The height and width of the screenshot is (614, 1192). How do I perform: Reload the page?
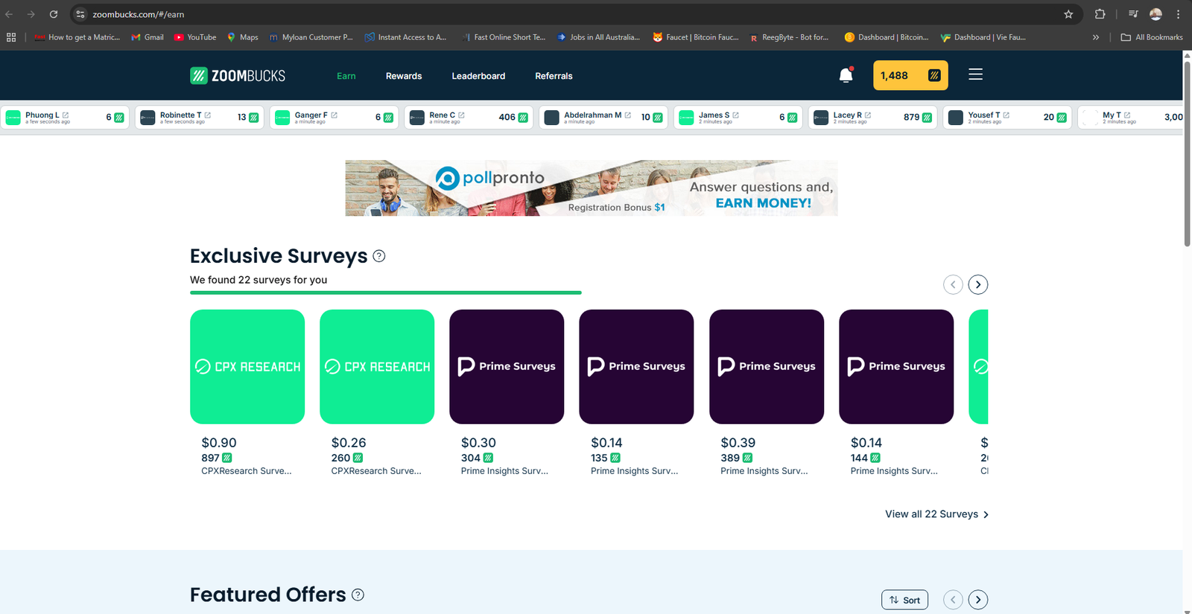54,14
